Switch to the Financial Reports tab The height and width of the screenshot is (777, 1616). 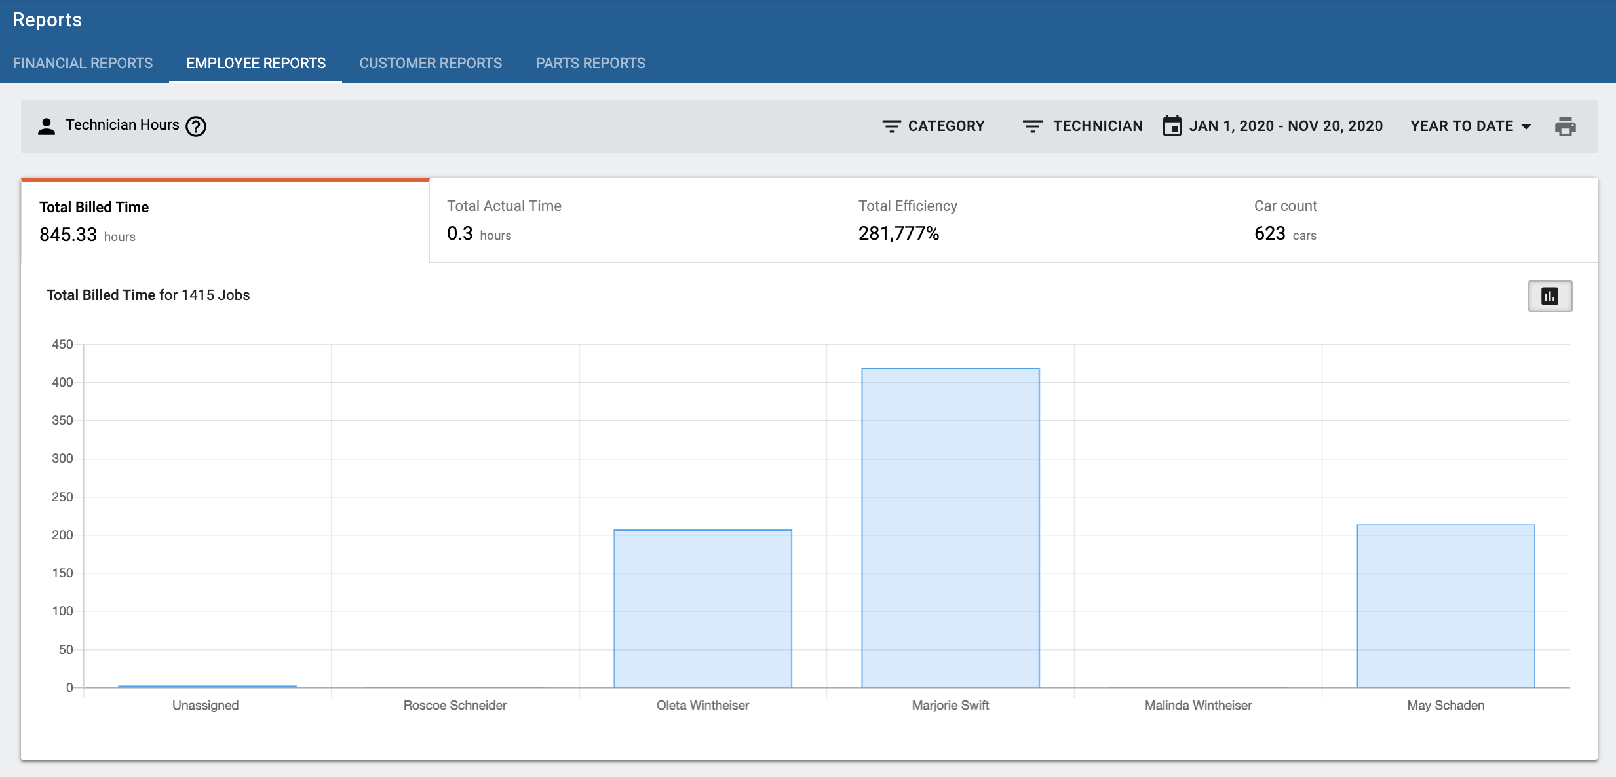[83, 63]
